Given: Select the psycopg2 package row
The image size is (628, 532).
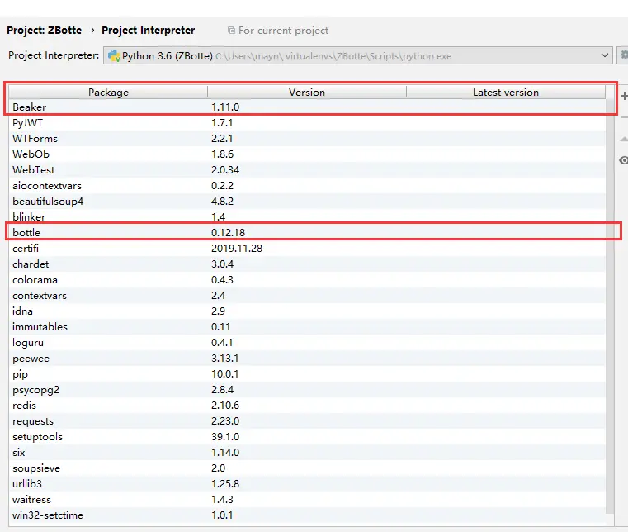Looking at the screenshot, I should tap(307, 390).
